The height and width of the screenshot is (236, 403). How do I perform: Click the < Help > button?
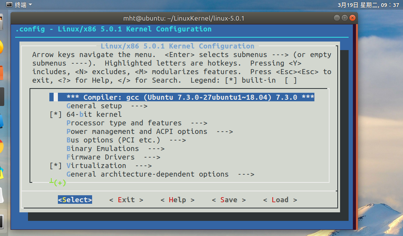[177, 200]
